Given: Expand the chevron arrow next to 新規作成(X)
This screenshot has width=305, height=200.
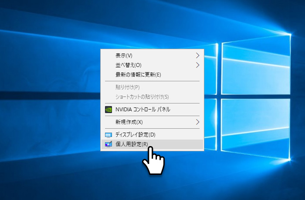Looking at the screenshot, I should 198,122.
